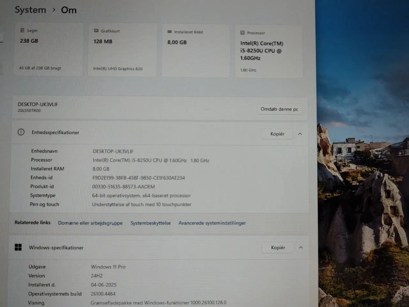The image size is (409, 307).
Task: Click the 8,00 GB value in Installeret RAM row
Action: click(x=101, y=169)
